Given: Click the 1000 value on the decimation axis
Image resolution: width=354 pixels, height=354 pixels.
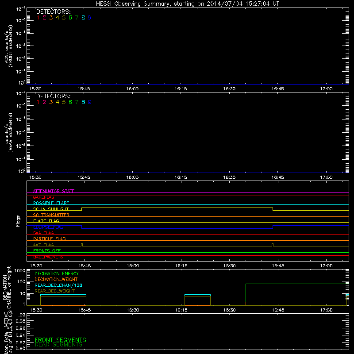Looking at the screenshot, I should tap(20, 271).
